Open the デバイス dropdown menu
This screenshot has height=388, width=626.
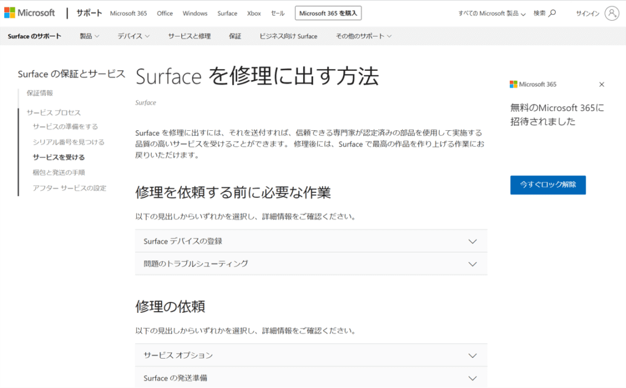coord(134,36)
